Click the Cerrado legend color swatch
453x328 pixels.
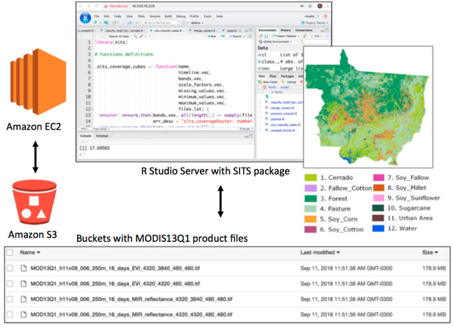(x=311, y=177)
